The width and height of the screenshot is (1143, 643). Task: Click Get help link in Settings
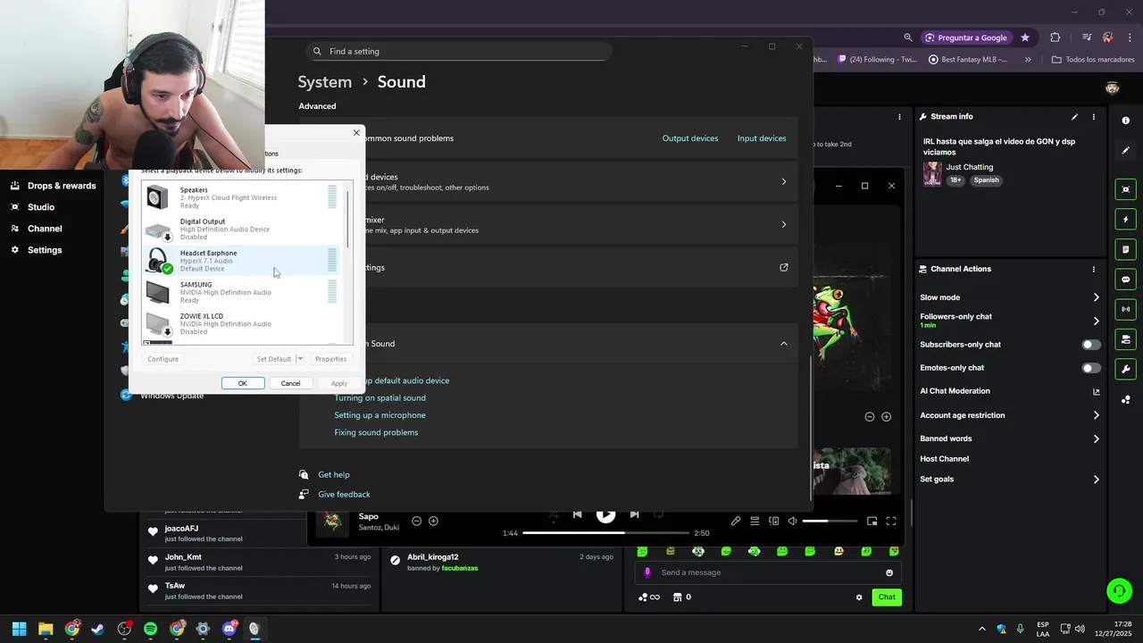(334, 475)
